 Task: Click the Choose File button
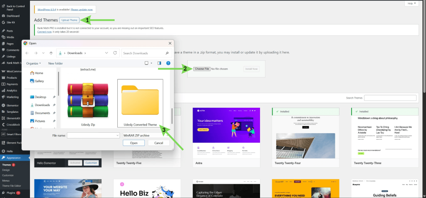tap(202, 69)
